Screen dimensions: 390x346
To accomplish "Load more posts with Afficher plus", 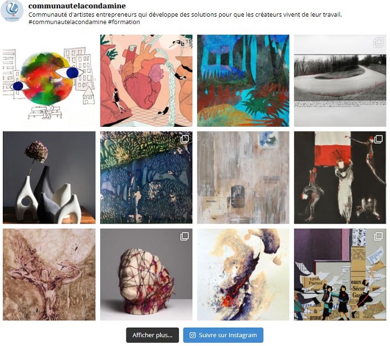I will coord(152,335).
